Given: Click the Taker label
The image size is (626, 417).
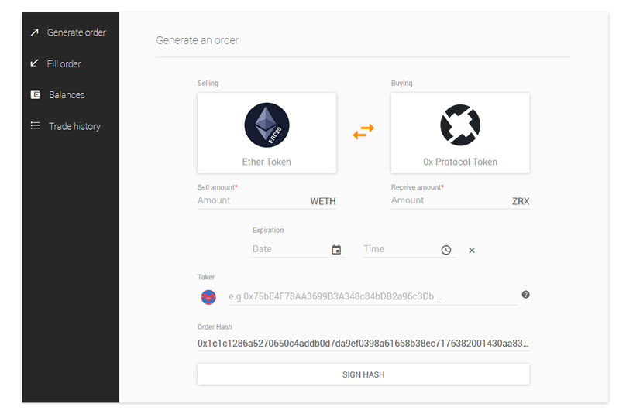Looking at the screenshot, I should click(x=206, y=277).
